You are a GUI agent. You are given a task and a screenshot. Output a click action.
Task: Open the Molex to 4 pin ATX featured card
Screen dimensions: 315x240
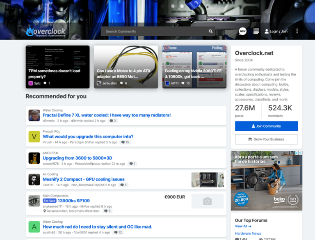click(126, 67)
